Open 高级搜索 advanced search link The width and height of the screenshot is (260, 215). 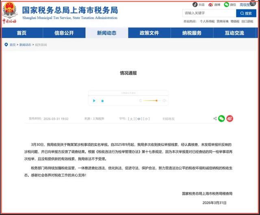246,5
